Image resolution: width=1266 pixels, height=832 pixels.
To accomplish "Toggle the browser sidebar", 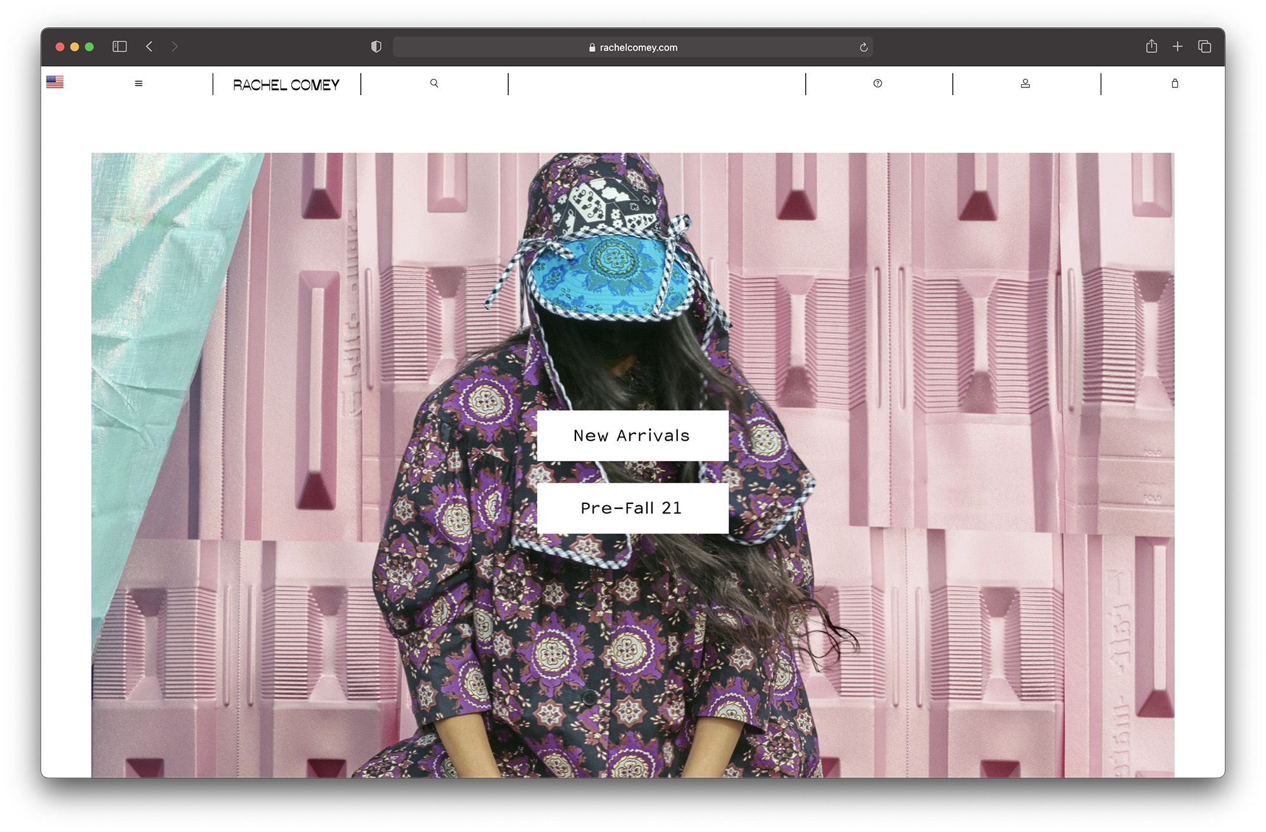I will pyautogui.click(x=119, y=46).
